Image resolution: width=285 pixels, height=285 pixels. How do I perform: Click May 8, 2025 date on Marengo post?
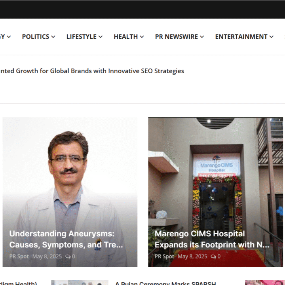click(192, 256)
